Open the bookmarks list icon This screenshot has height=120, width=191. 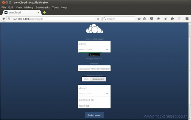pos(144,19)
